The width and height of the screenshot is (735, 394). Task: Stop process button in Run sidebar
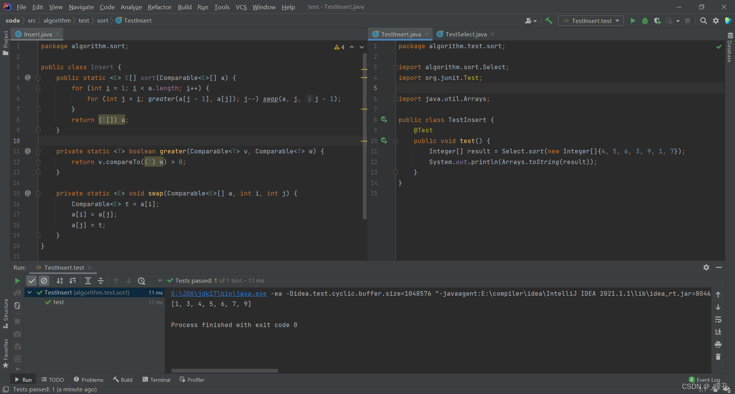click(x=17, y=321)
